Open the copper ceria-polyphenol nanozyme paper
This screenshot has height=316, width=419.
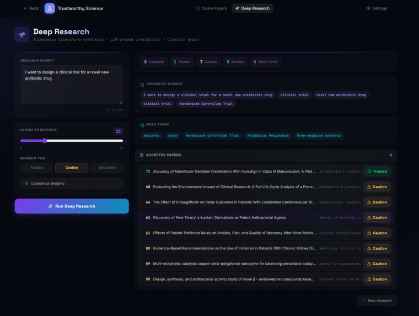[x=266, y=264]
